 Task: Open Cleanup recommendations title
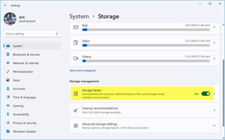tap(100, 108)
